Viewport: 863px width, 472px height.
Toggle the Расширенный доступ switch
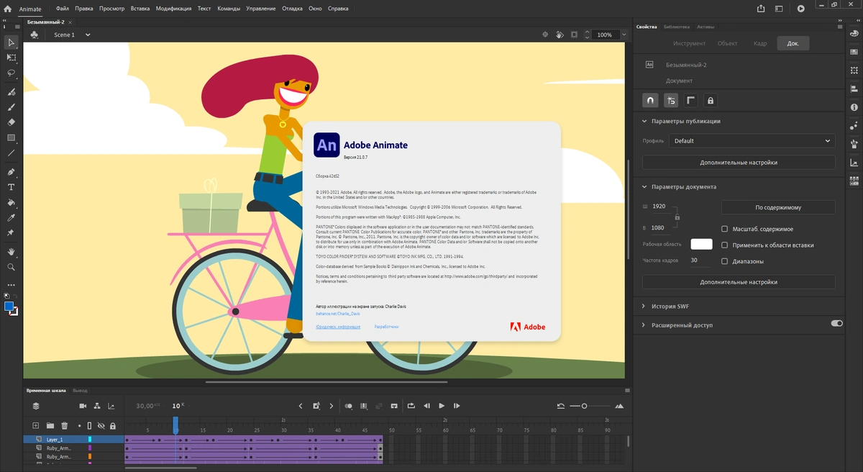click(x=836, y=324)
